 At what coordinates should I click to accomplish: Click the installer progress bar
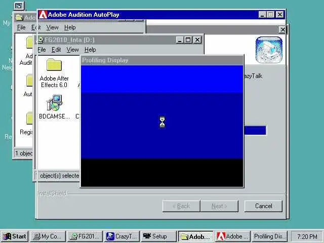[x=255, y=130]
